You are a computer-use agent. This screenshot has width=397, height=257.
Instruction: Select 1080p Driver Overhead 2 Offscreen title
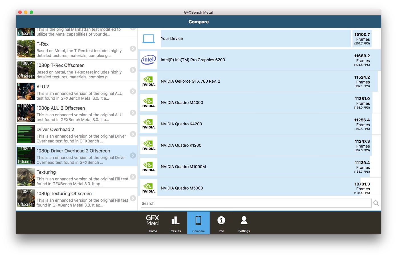(x=73, y=151)
